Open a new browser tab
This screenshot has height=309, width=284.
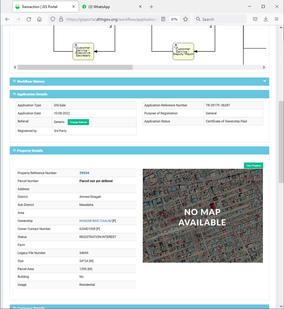pyautogui.click(x=151, y=7)
